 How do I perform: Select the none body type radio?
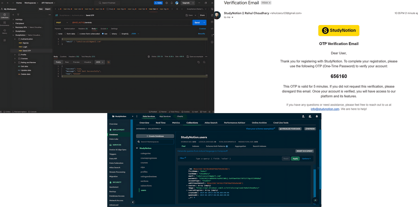tap(57, 34)
